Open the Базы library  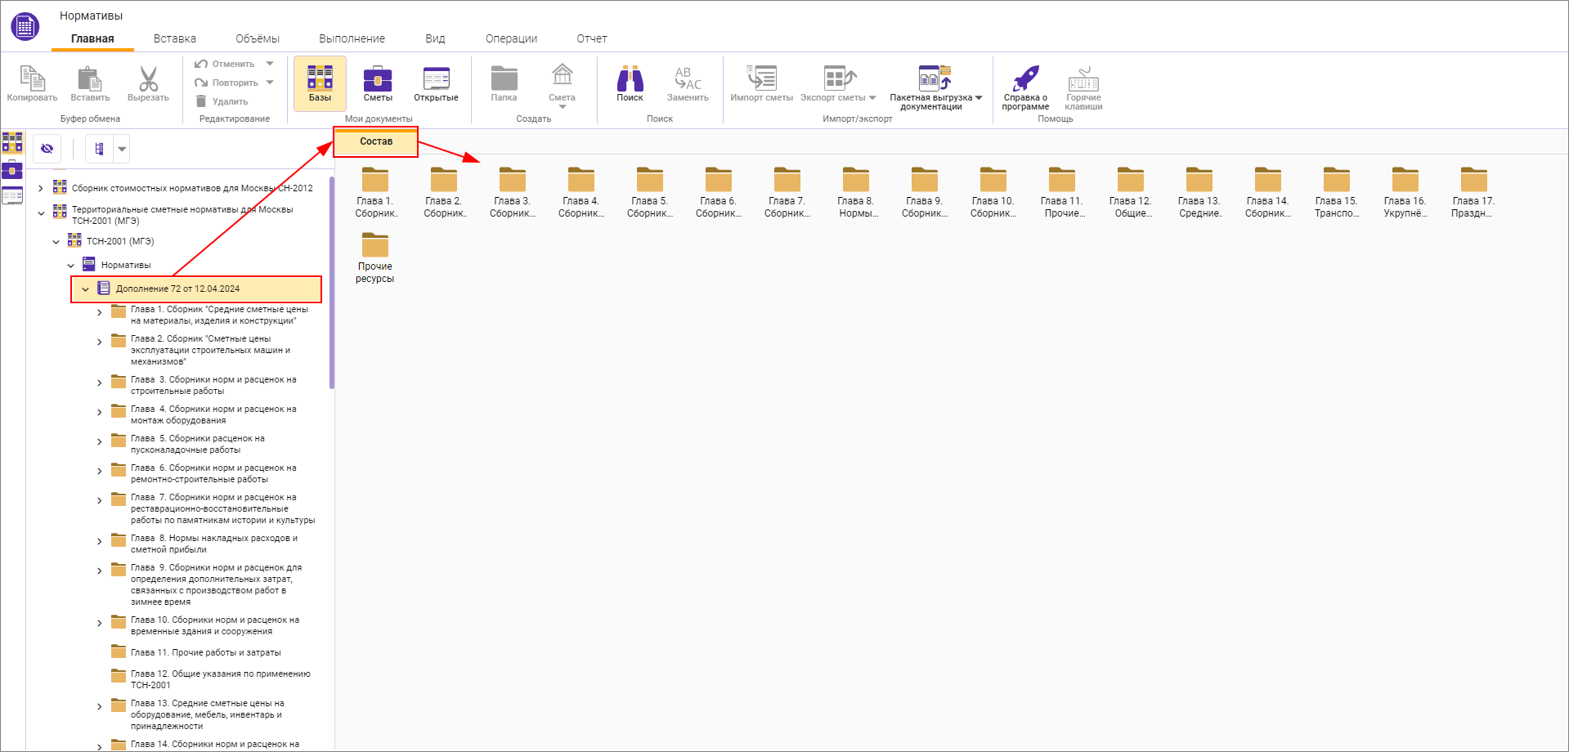pyautogui.click(x=320, y=83)
